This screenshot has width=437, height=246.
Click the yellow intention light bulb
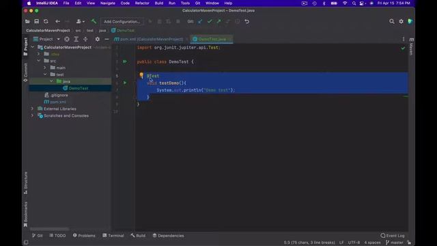click(x=141, y=75)
